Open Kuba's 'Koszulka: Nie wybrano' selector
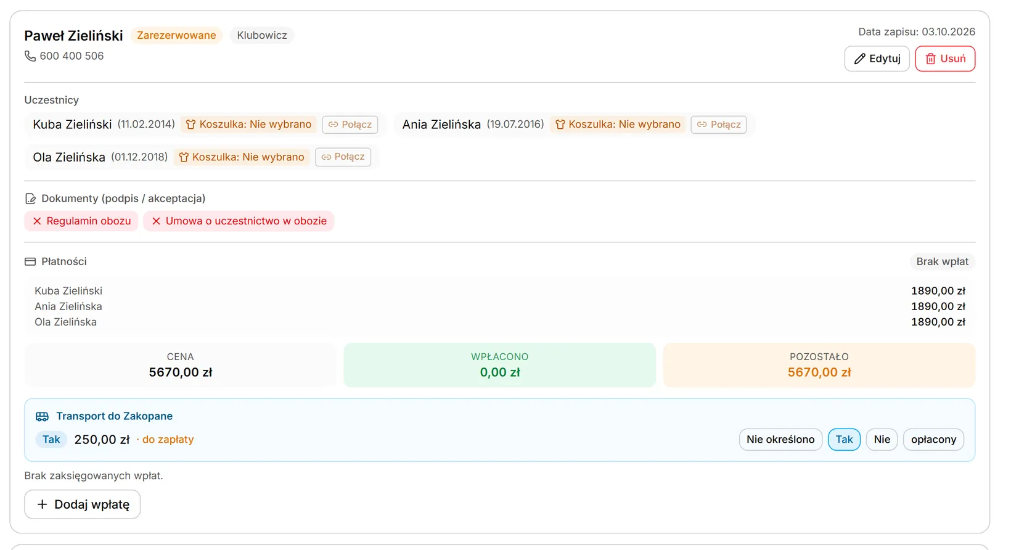Viewport: 1011px width, 550px height. click(x=248, y=125)
